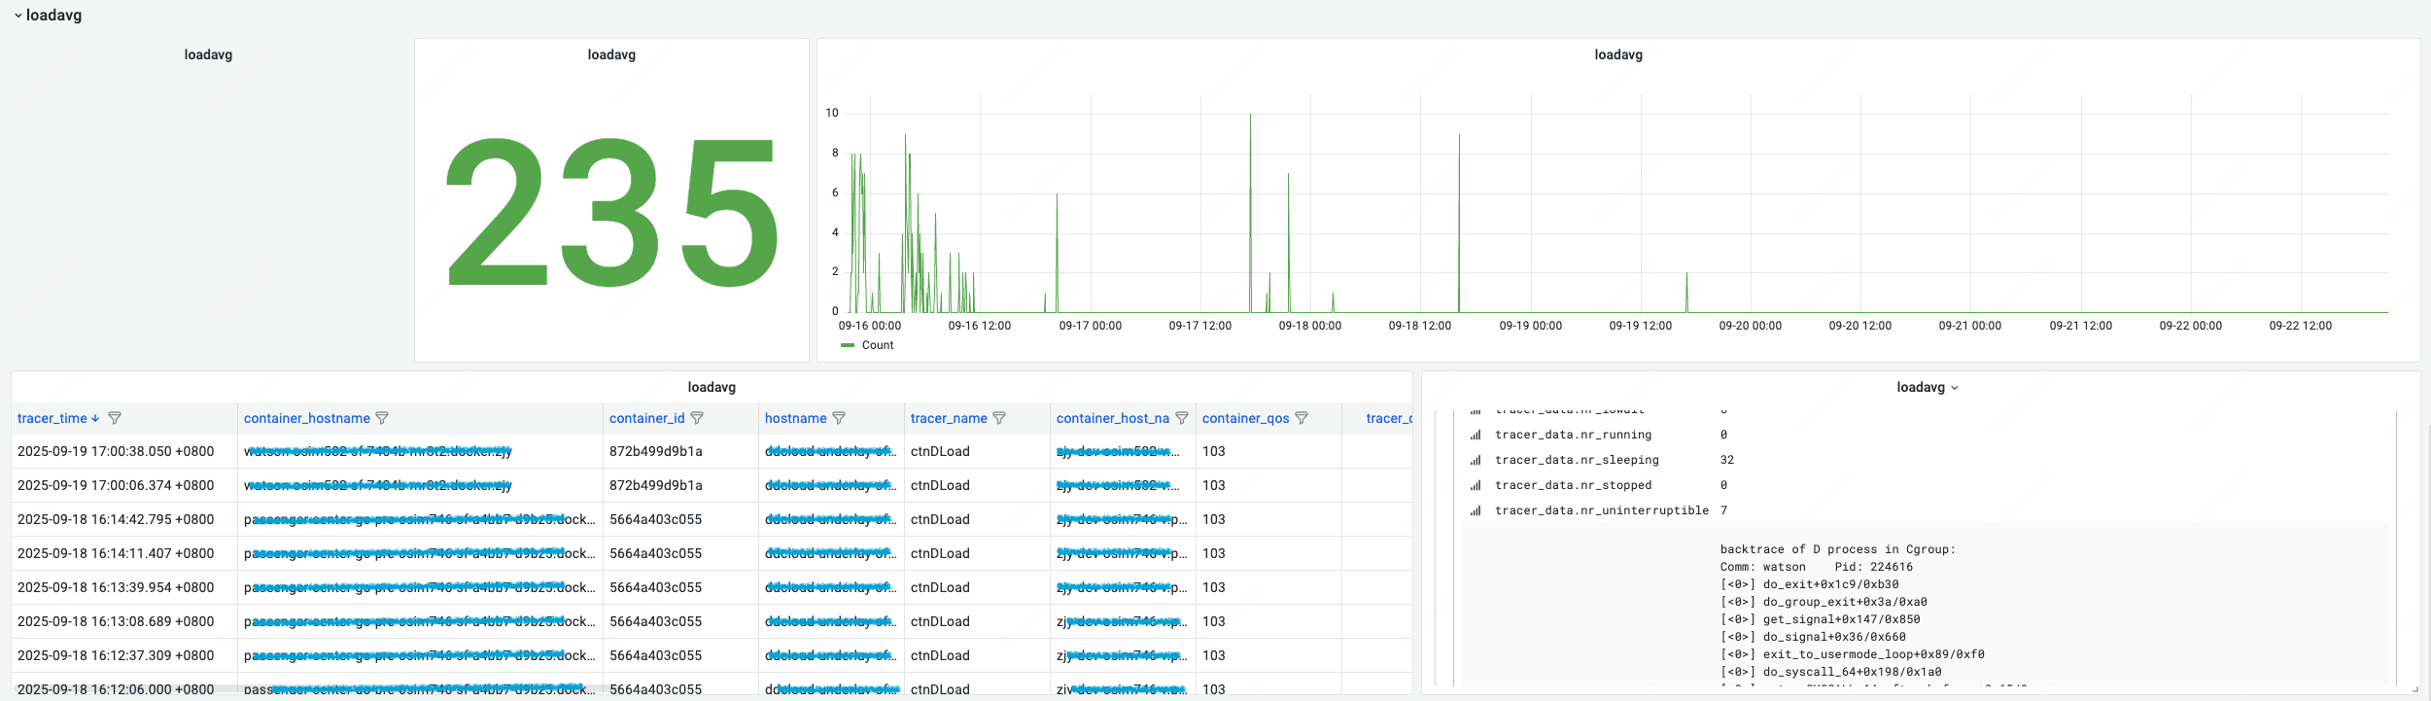Screen dimensions: 2431x701
Task: Select row 2025-09-18 16:14:11.407 +0800
Action: click(712, 553)
